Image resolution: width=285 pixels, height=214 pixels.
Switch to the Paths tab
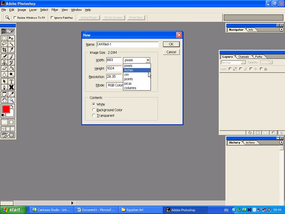(x=259, y=57)
